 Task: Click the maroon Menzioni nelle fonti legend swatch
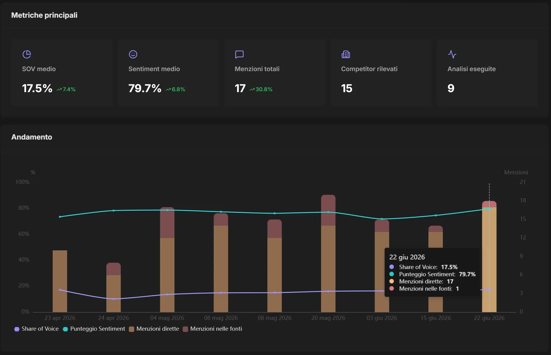point(185,329)
